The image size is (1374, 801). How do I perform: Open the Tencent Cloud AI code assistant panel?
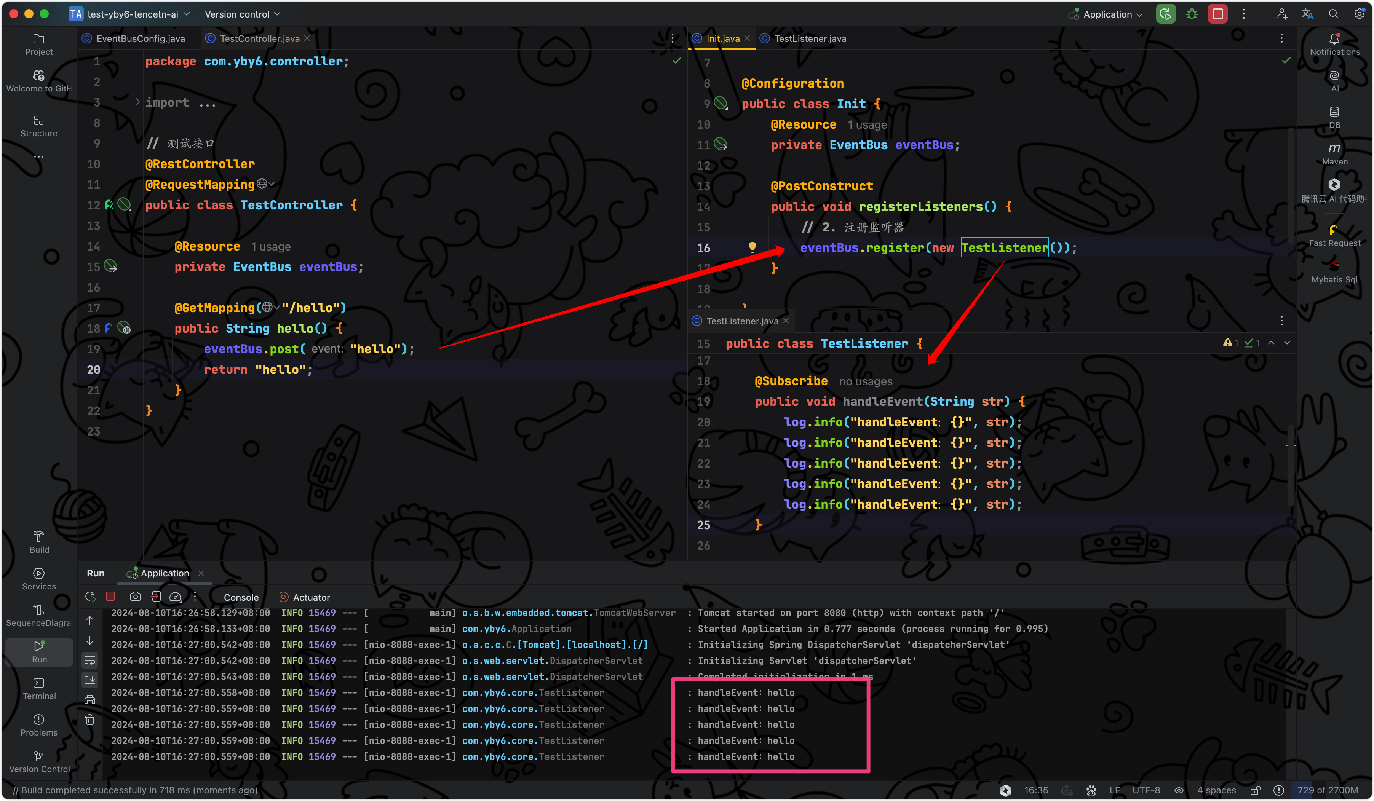[1334, 191]
